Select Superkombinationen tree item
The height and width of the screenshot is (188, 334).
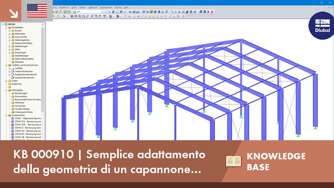(24, 78)
